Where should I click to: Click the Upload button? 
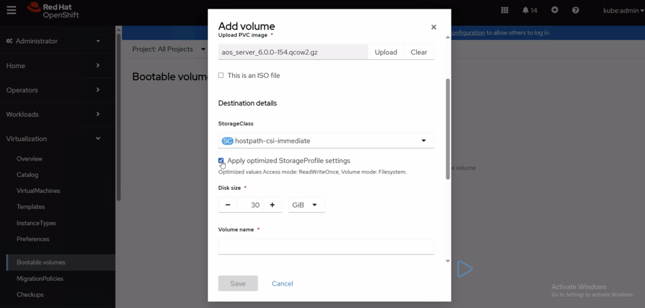pyautogui.click(x=386, y=52)
